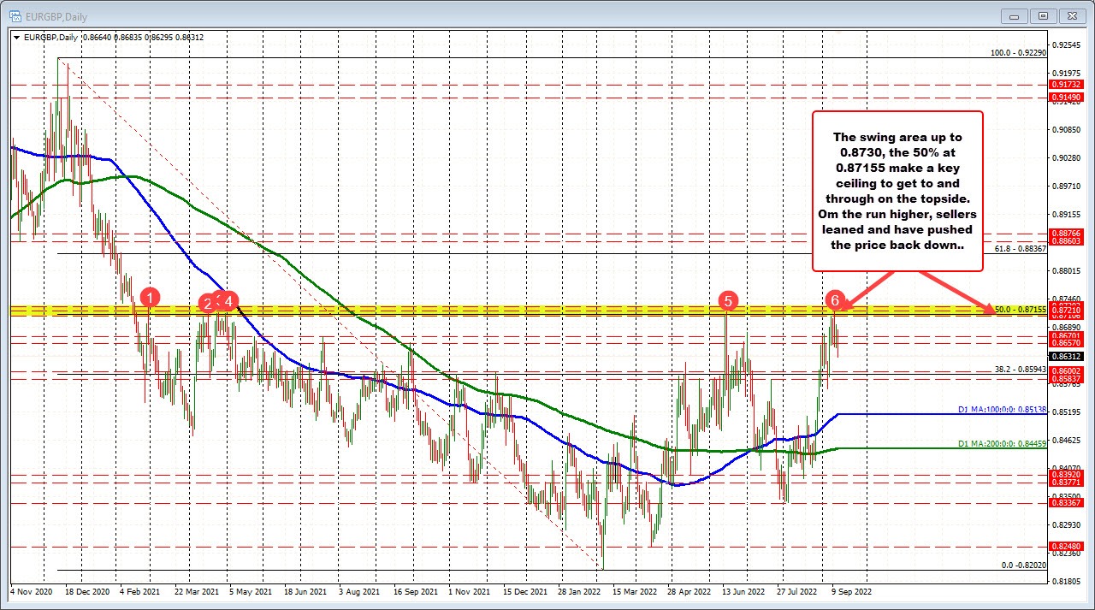Click the 0.85195 price scale value
Viewport: 1095px width, 610px height.
(x=1068, y=412)
